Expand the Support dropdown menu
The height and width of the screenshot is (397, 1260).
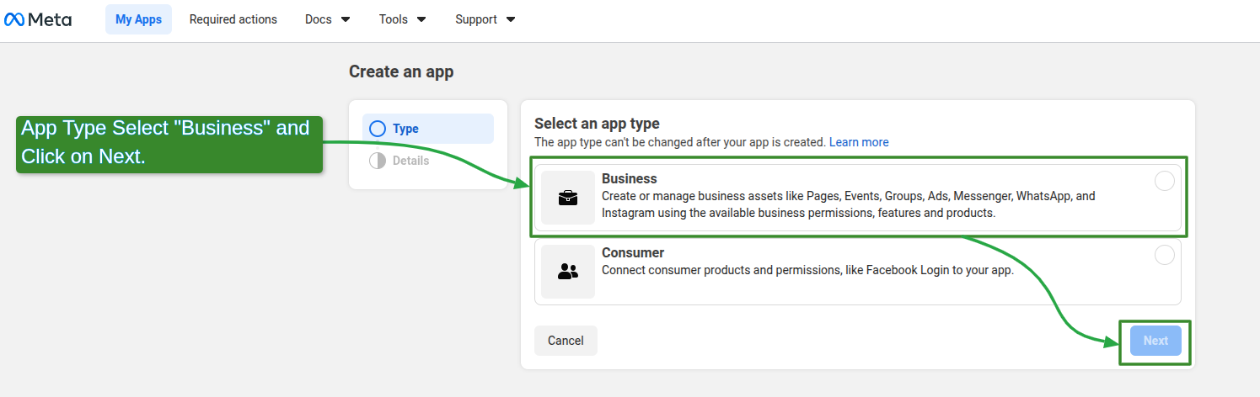pyautogui.click(x=485, y=19)
